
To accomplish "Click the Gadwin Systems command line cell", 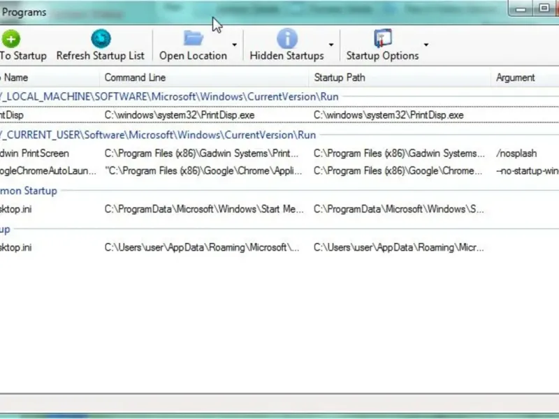I will pos(201,153).
